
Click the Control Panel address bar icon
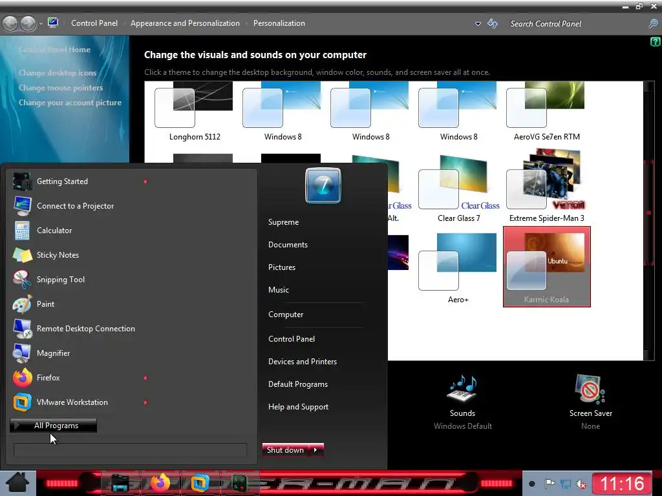(53, 23)
